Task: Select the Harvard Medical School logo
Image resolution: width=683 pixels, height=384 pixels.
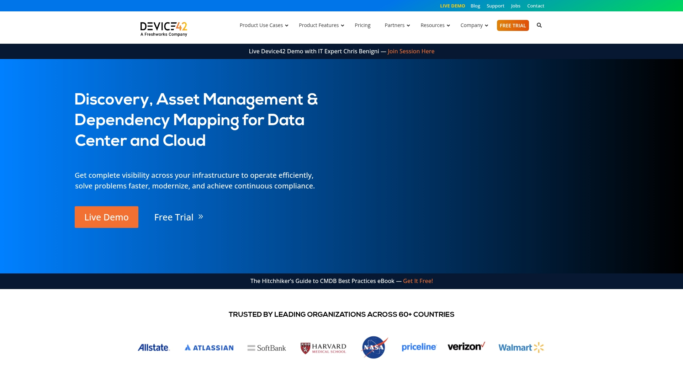Action: (x=323, y=347)
